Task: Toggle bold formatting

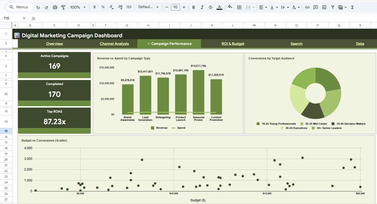Action: 194,7
